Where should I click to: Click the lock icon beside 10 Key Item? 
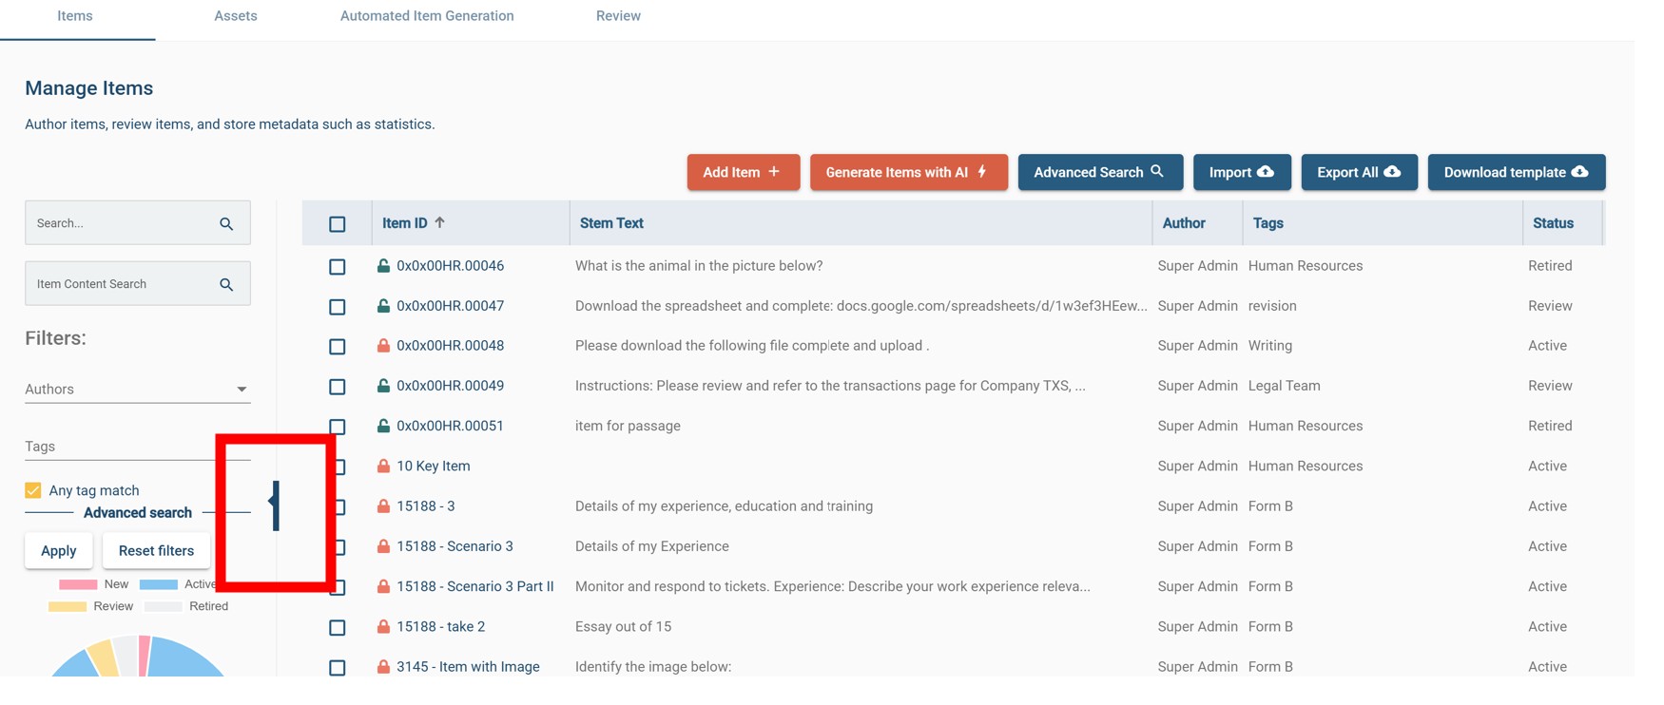click(x=383, y=466)
